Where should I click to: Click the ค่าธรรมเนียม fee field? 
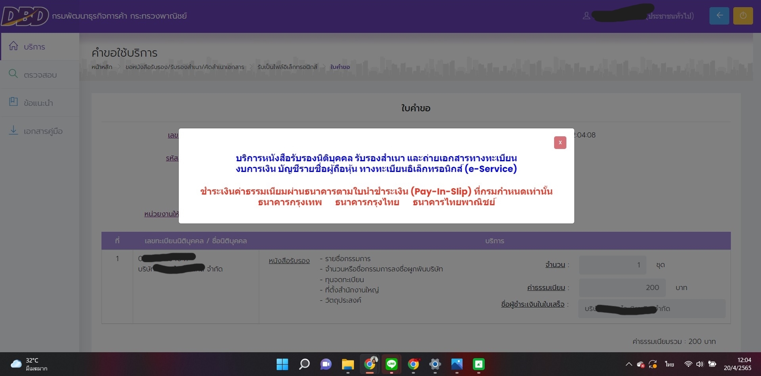pos(622,288)
